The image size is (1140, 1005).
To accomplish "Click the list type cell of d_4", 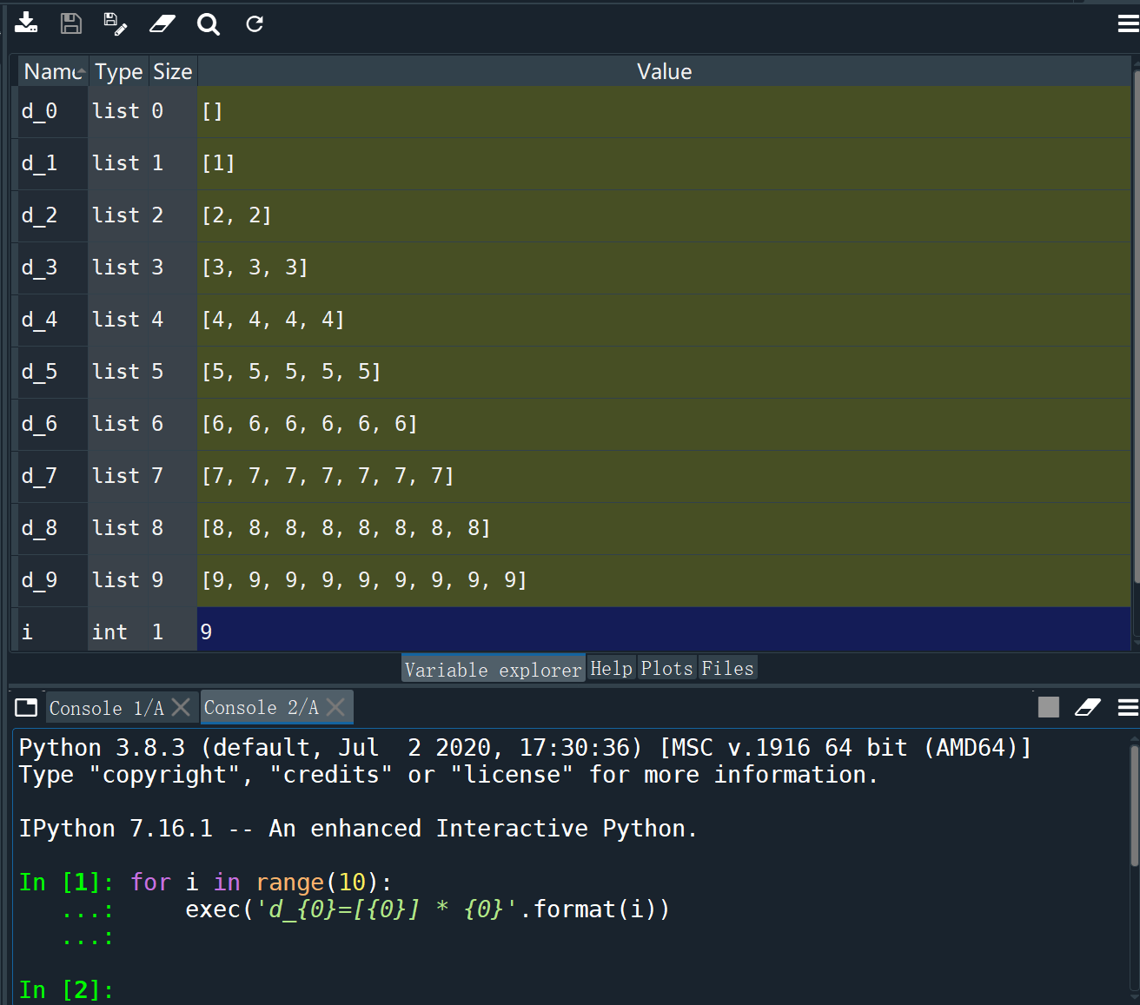I will coord(118,320).
